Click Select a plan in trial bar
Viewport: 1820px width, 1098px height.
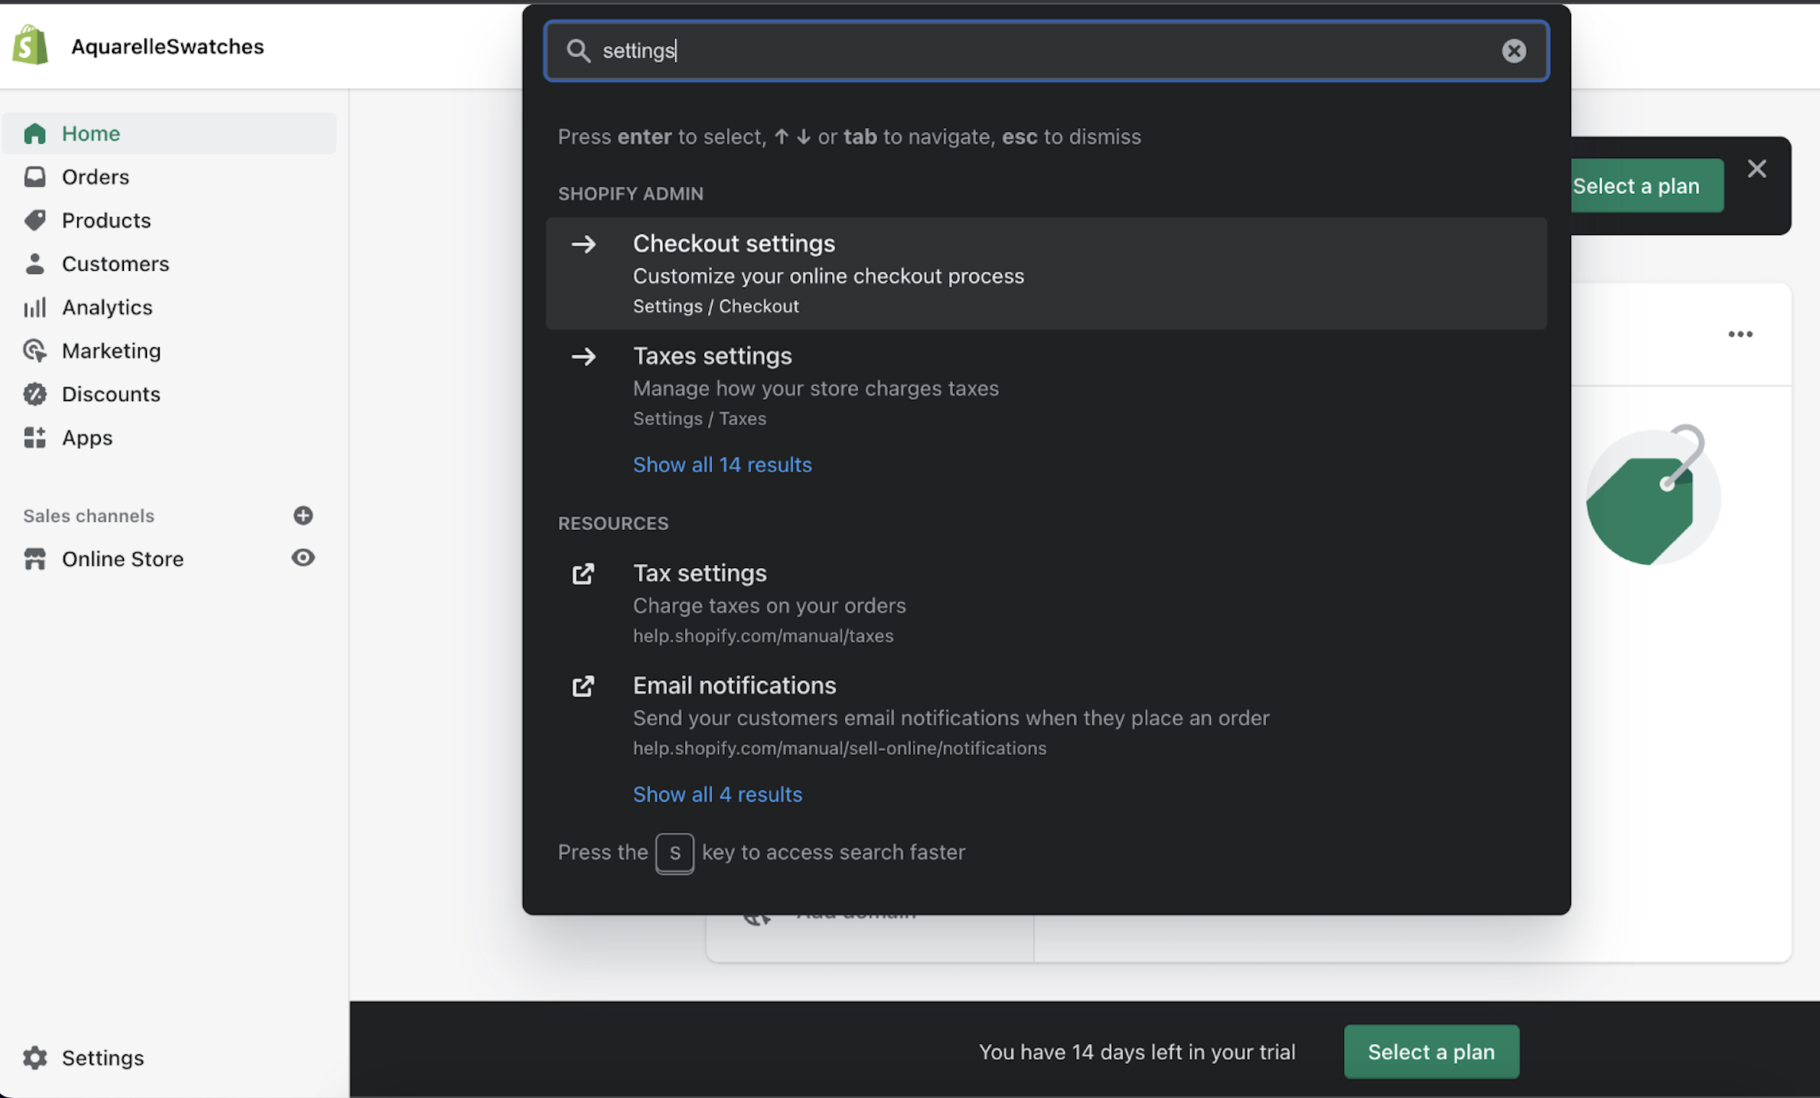[x=1431, y=1052]
